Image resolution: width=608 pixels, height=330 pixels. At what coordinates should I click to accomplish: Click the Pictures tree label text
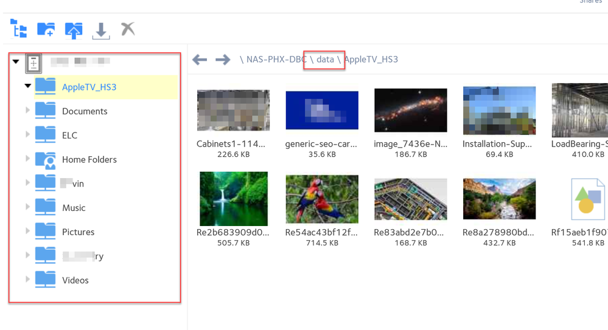pos(79,232)
